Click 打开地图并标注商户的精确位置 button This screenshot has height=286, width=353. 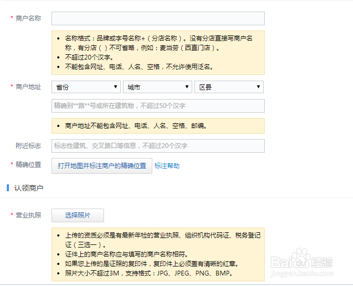[x=102, y=166]
